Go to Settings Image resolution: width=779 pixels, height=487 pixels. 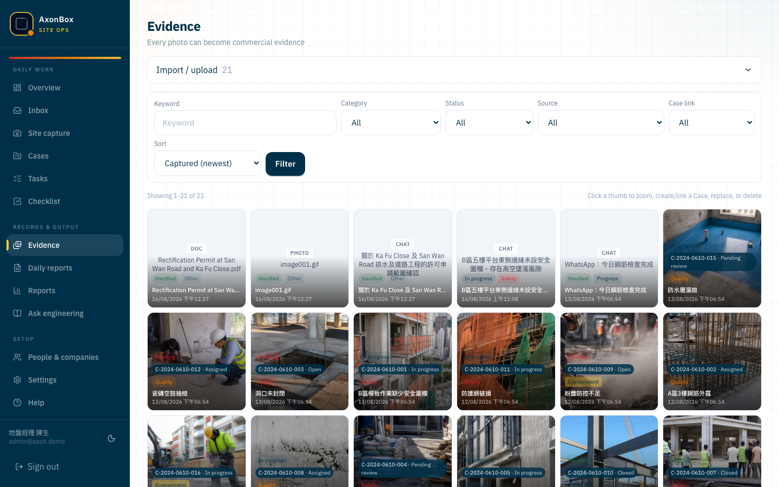(65, 380)
